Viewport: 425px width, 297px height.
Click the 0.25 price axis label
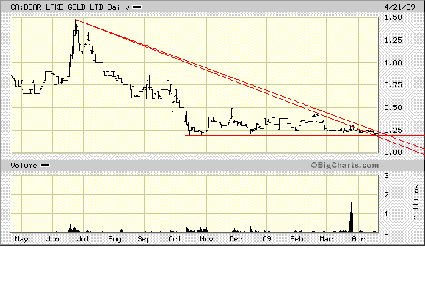tap(393, 131)
